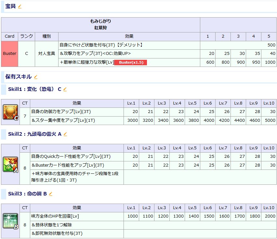Click the Skill2：九頭竜の雷火 A heading
The image size is (277, 239).
point(35,134)
